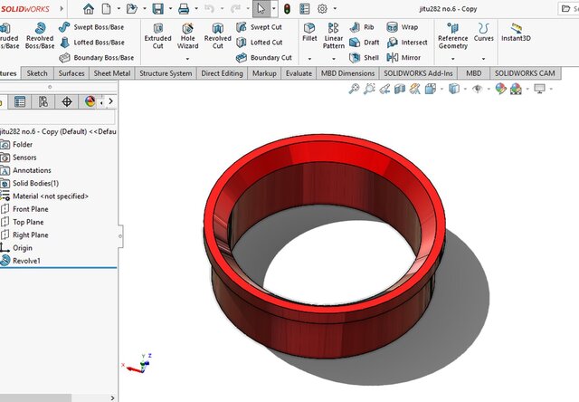Click Apply Scene icon in view toolbar
The image size is (579, 402).
516,89
